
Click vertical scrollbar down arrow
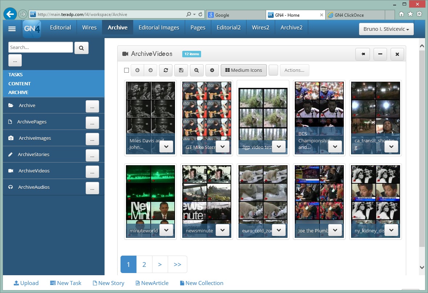pyautogui.click(x=422, y=267)
